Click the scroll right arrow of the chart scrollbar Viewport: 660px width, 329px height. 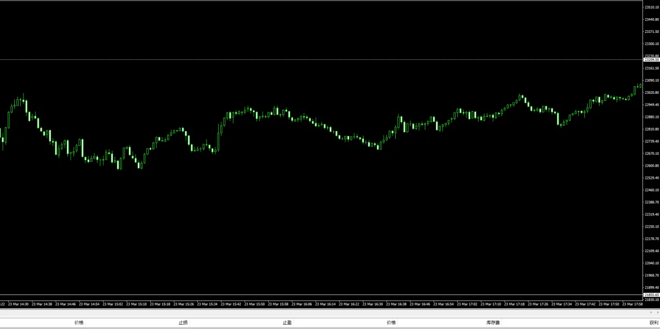click(657, 312)
